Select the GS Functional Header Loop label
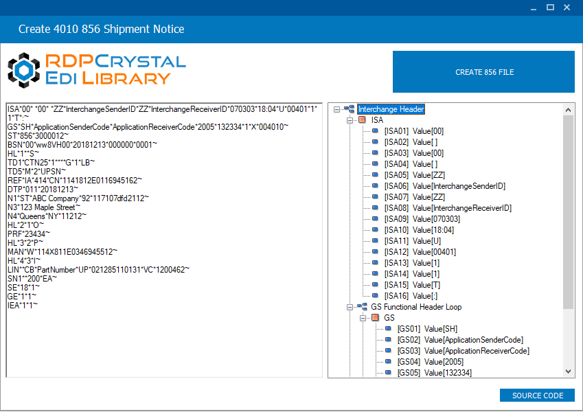Viewport: 583px width, 412px height. [416, 307]
